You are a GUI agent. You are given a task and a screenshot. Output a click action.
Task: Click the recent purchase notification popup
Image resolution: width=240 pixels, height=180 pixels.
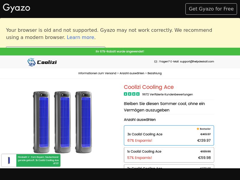[x=31, y=160]
